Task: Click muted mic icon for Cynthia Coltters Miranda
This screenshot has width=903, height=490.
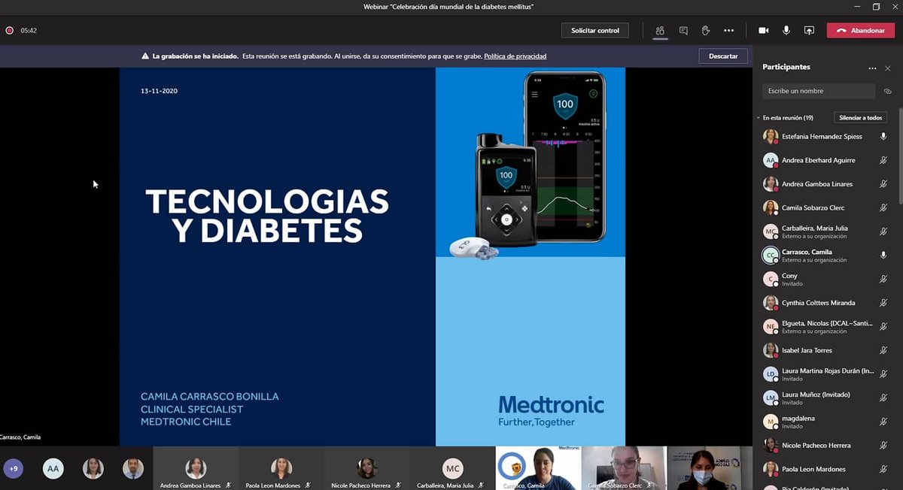Action: 883,303
